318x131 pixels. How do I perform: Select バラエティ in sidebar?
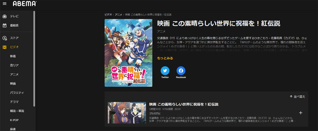point(17,93)
